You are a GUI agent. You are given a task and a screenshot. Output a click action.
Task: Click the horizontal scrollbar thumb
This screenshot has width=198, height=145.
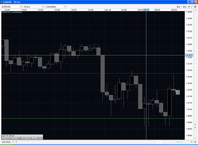click(160, 142)
